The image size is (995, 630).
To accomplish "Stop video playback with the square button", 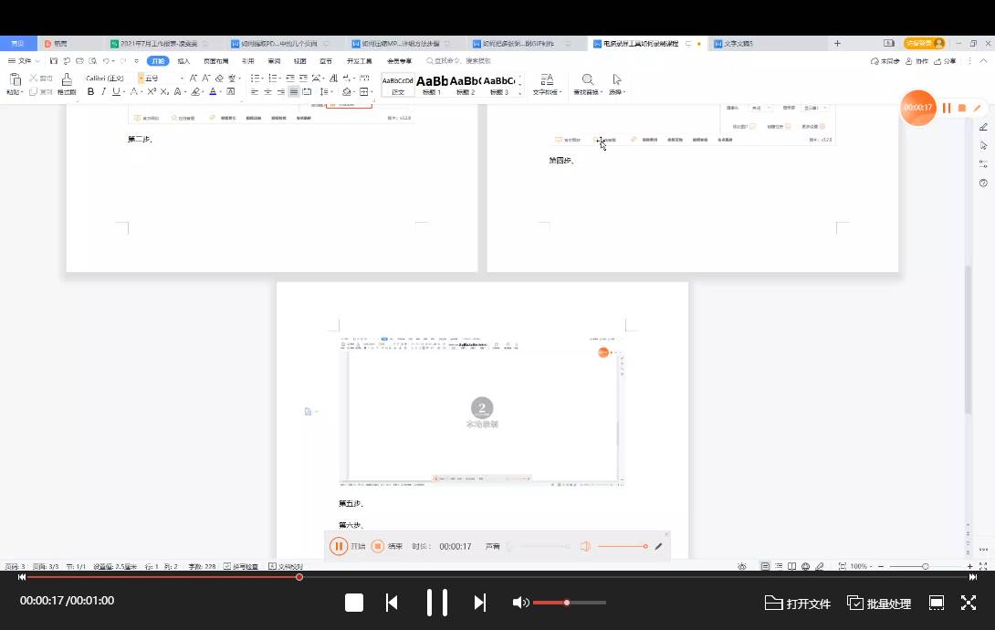I will (x=354, y=603).
